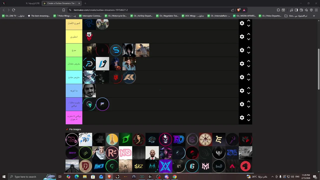Open settings gear for the مبدع tier
Screen dimensions: 320x180
coord(242,50)
